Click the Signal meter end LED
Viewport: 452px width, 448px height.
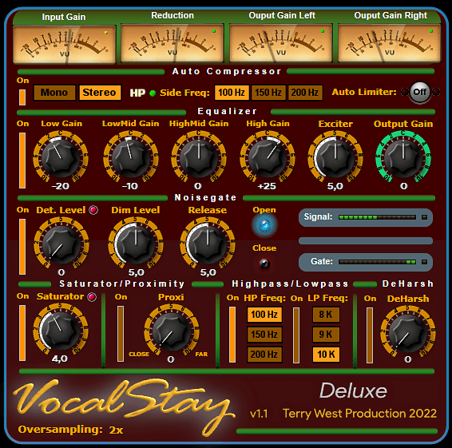(424, 217)
